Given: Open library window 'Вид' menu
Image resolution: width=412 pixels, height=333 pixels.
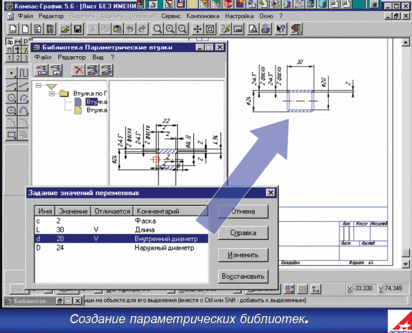Looking at the screenshot, I should [x=98, y=57].
